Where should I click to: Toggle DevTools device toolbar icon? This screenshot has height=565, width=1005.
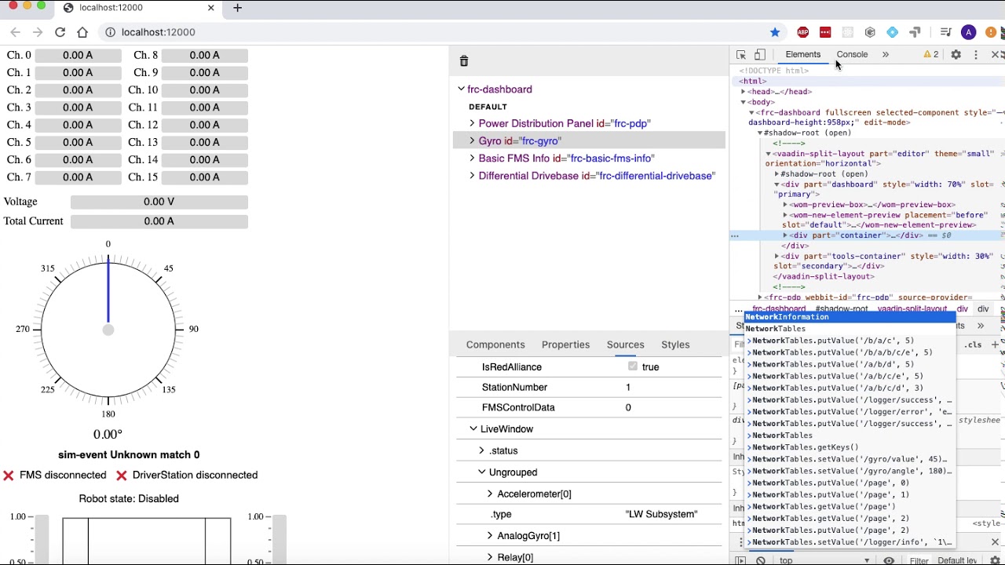(759, 55)
